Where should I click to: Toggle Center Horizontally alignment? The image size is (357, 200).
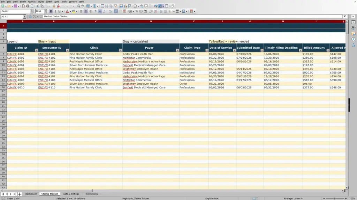tap(86, 11)
